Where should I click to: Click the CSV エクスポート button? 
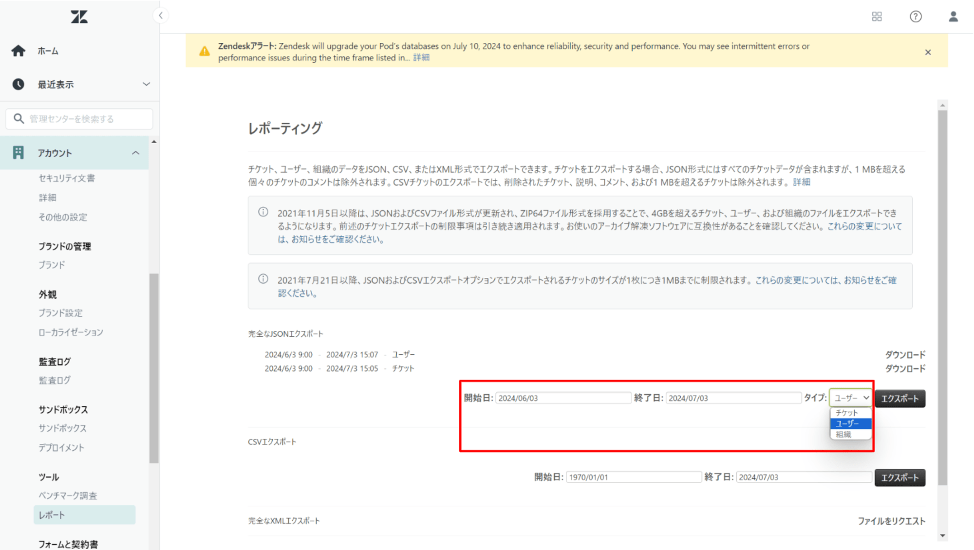pos(899,477)
